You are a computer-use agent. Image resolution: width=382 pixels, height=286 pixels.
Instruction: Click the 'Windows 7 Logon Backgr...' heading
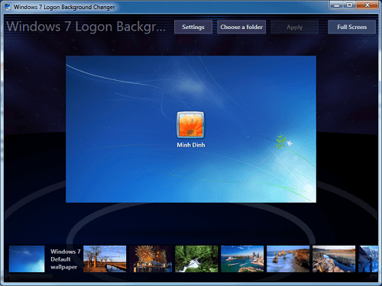[x=86, y=27]
